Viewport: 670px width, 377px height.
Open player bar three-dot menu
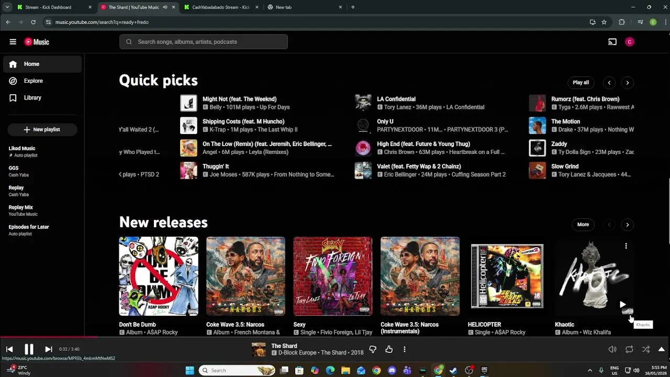tap(404, 349)
